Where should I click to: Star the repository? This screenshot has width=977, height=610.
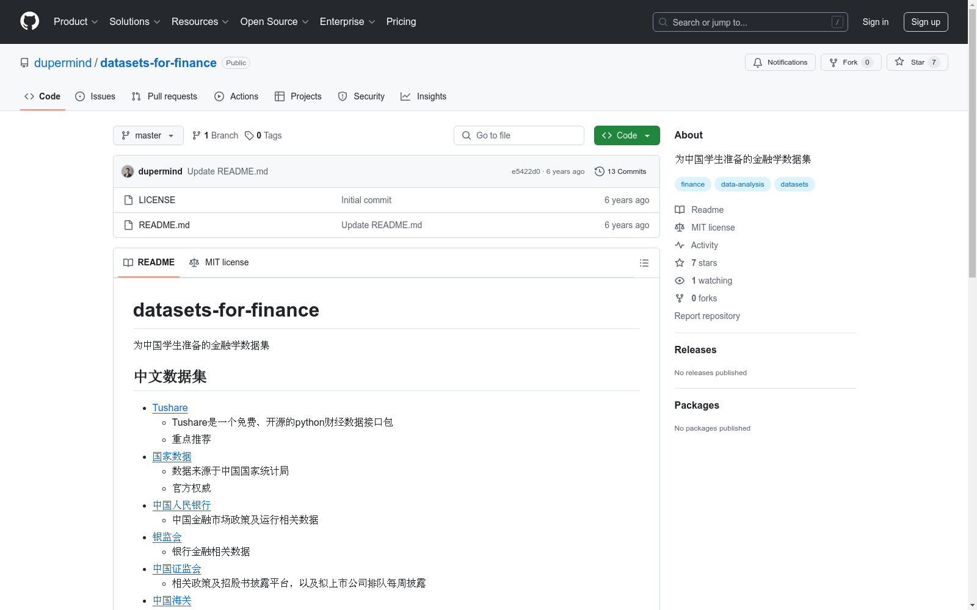point(917,62)
